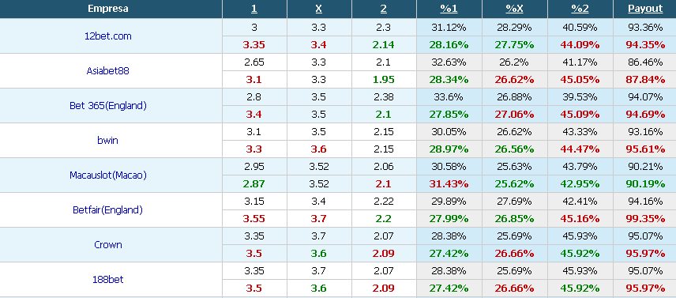This screenshot has width=676, height=298.
Task: Sort by the %2 column header
Action: tap(580, 9)
